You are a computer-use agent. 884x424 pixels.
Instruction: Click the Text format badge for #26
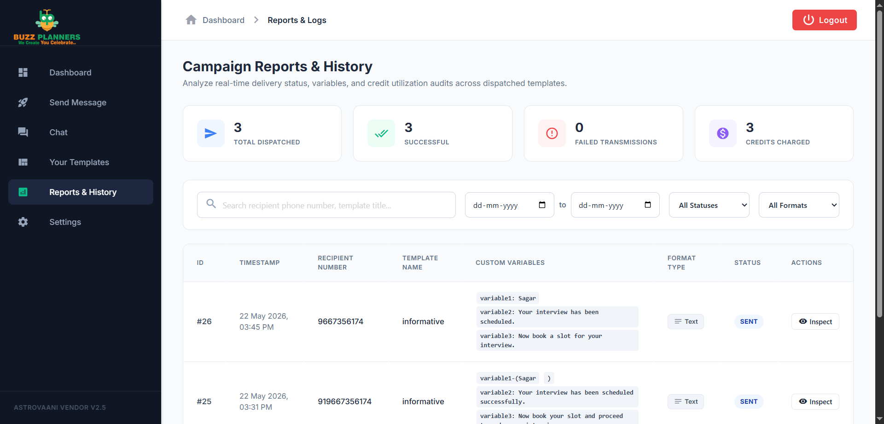click(x=686, y=321)
